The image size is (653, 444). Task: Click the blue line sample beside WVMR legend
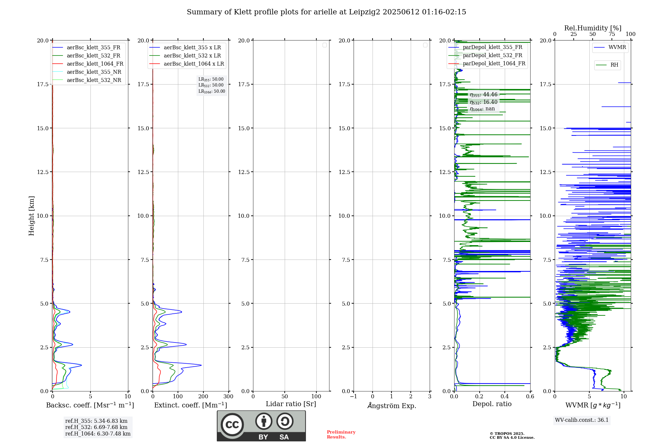click(599, 48)
